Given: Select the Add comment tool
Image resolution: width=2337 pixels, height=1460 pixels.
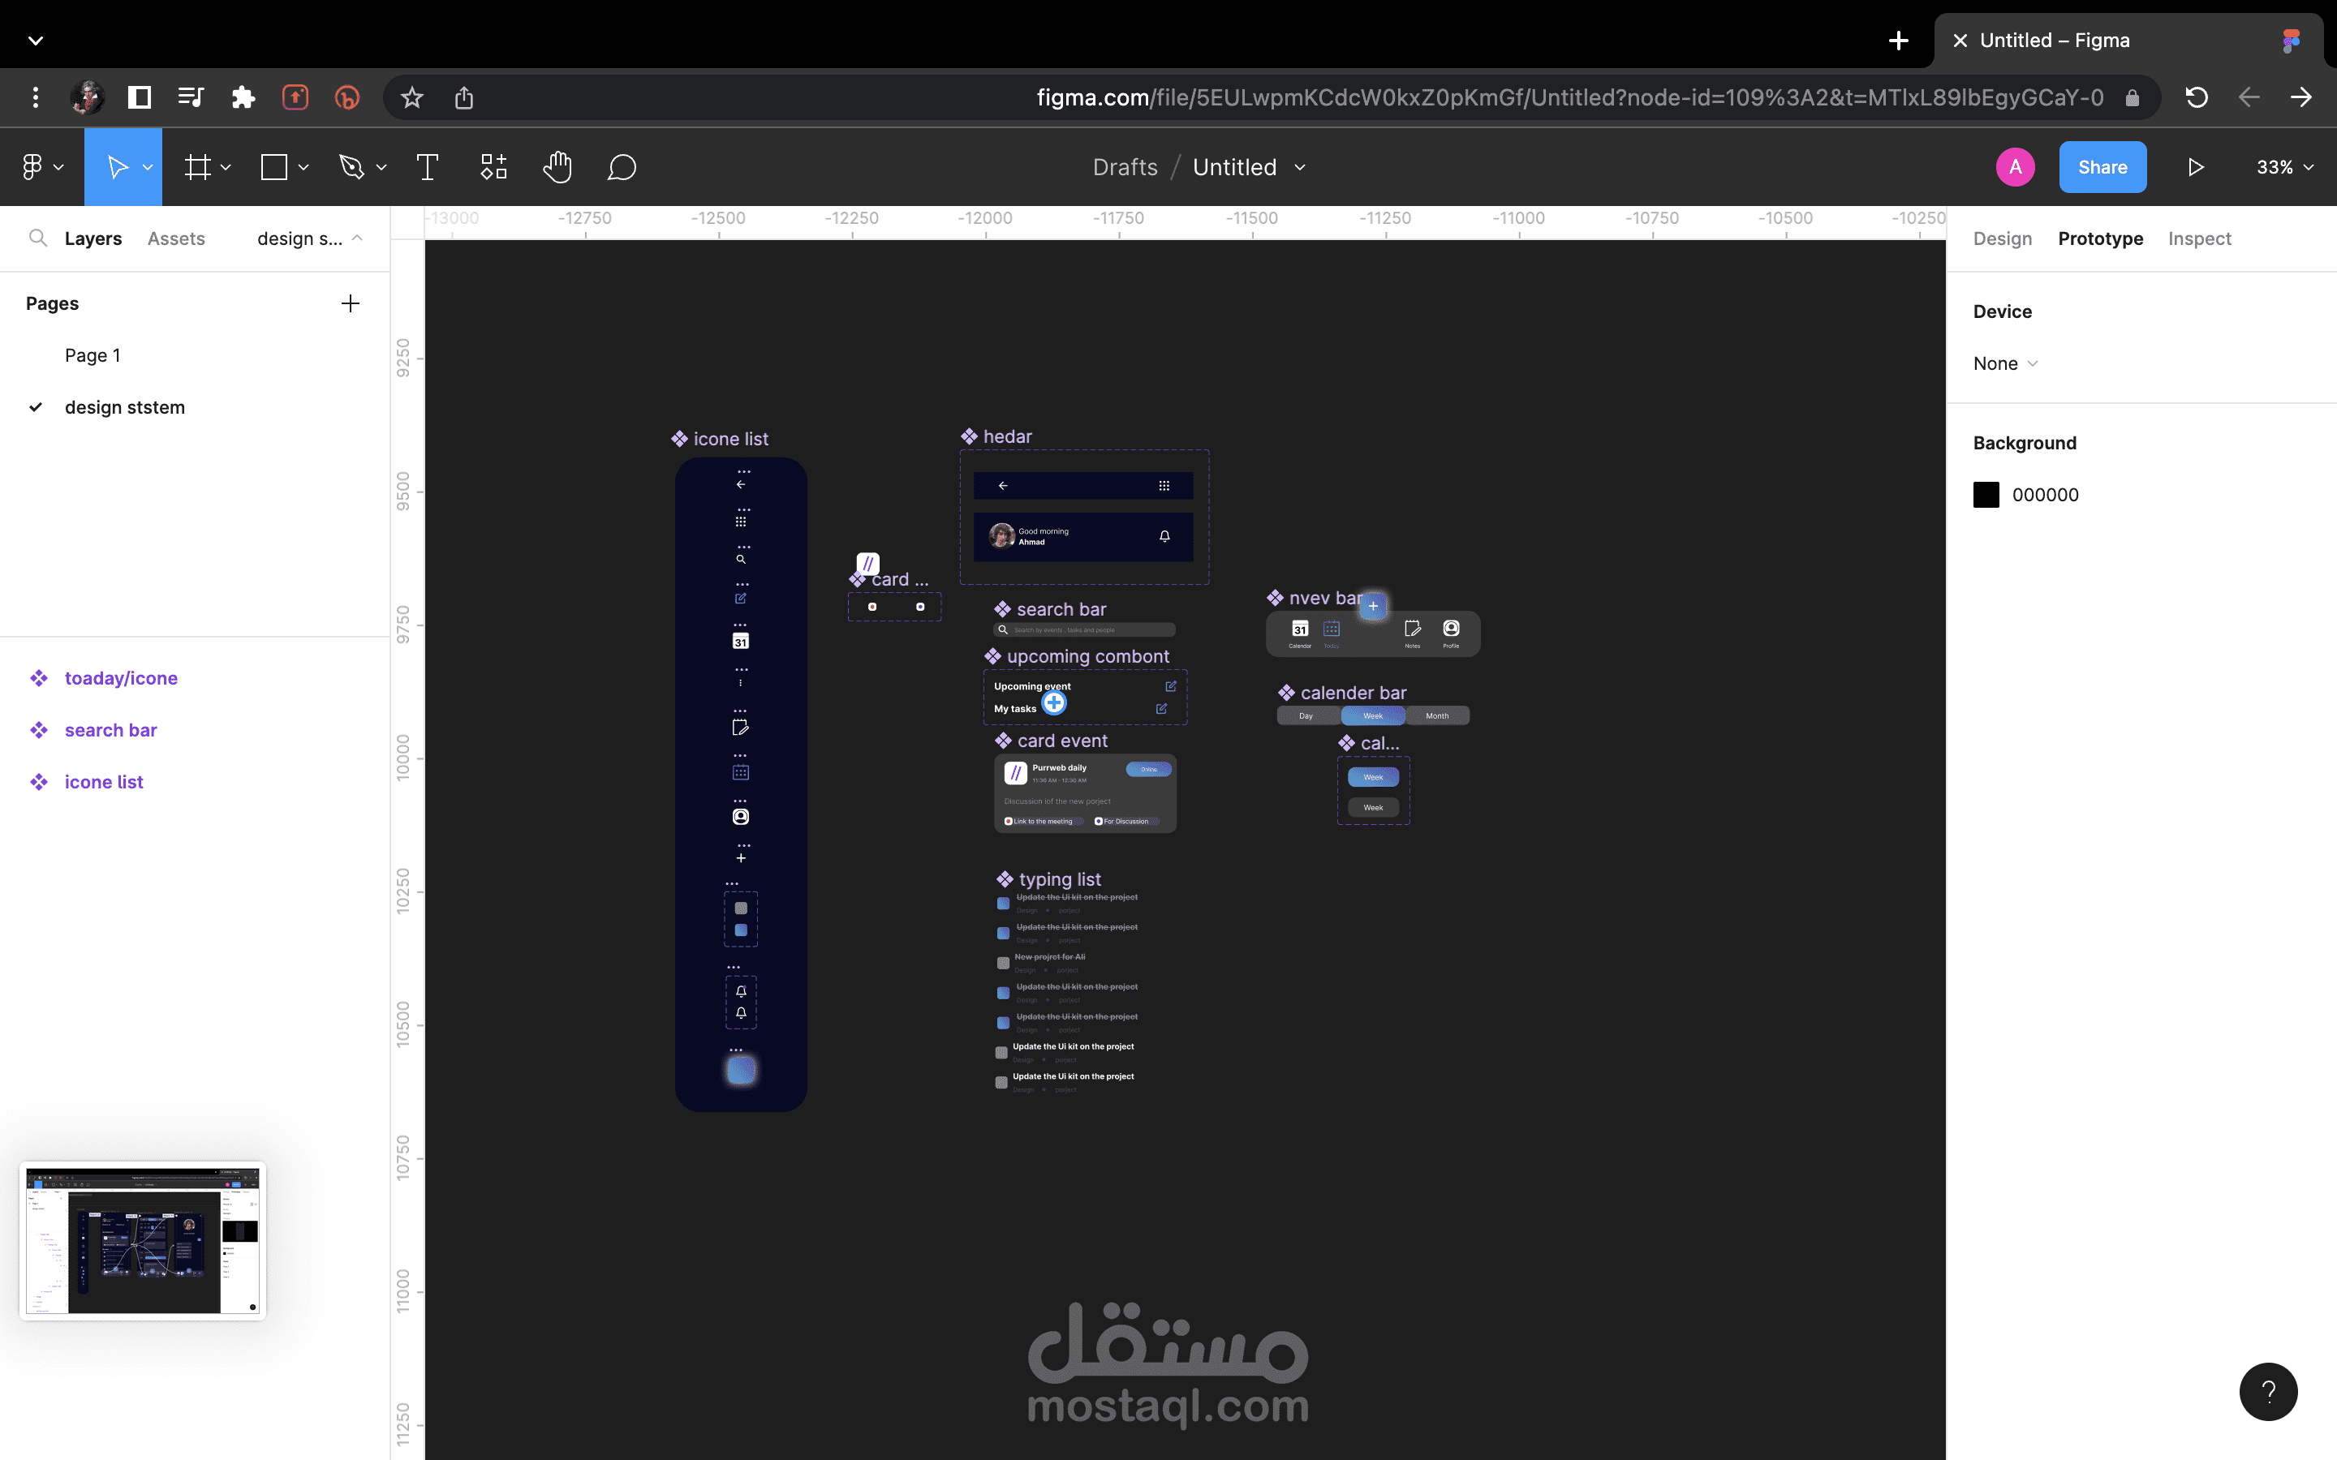Looking at the screenshot, I should pyautogui.click(x=621, y=167).
